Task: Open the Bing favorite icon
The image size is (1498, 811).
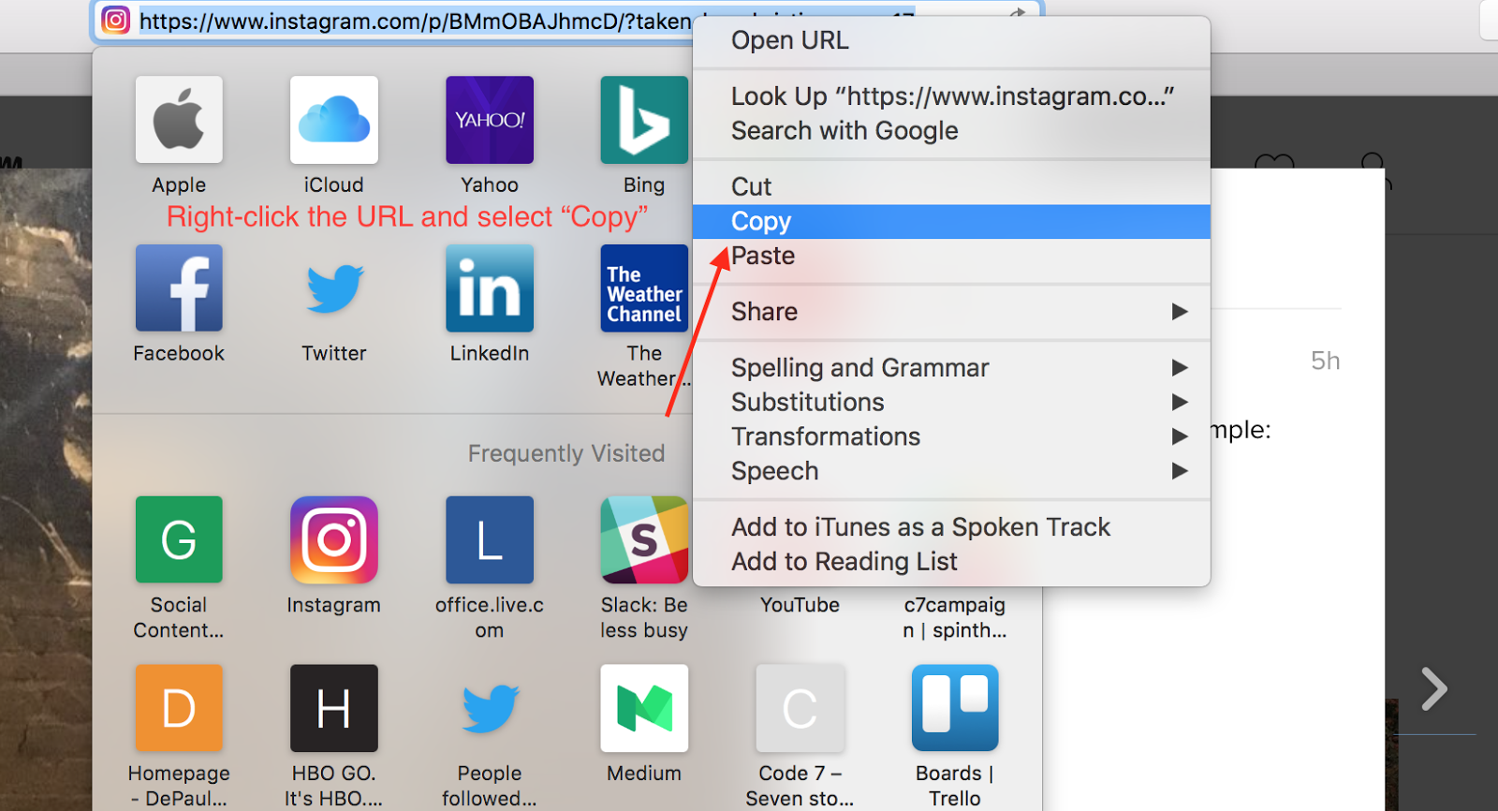Action: click(x=644, y=120)
